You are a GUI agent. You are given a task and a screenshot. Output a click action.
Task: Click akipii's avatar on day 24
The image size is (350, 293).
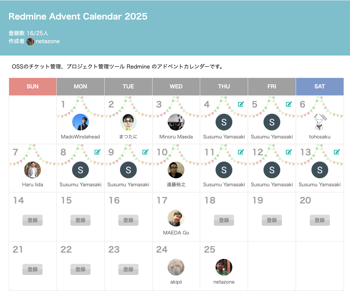tap(176, 267)
